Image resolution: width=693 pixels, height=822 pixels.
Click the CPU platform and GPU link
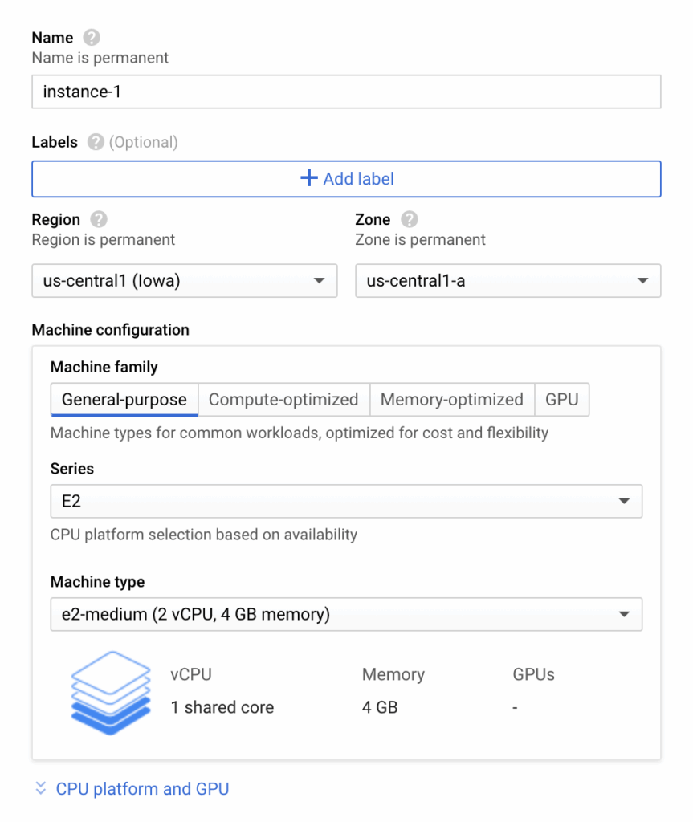point(141,789)
